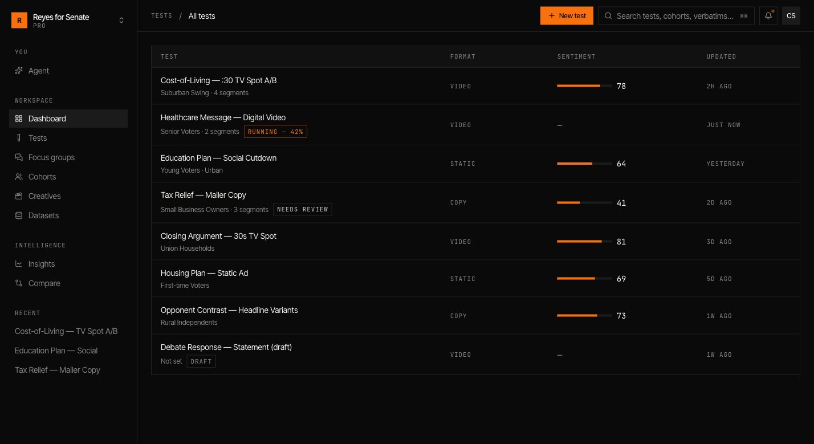Go to Insights page

[x=68, y=264]
